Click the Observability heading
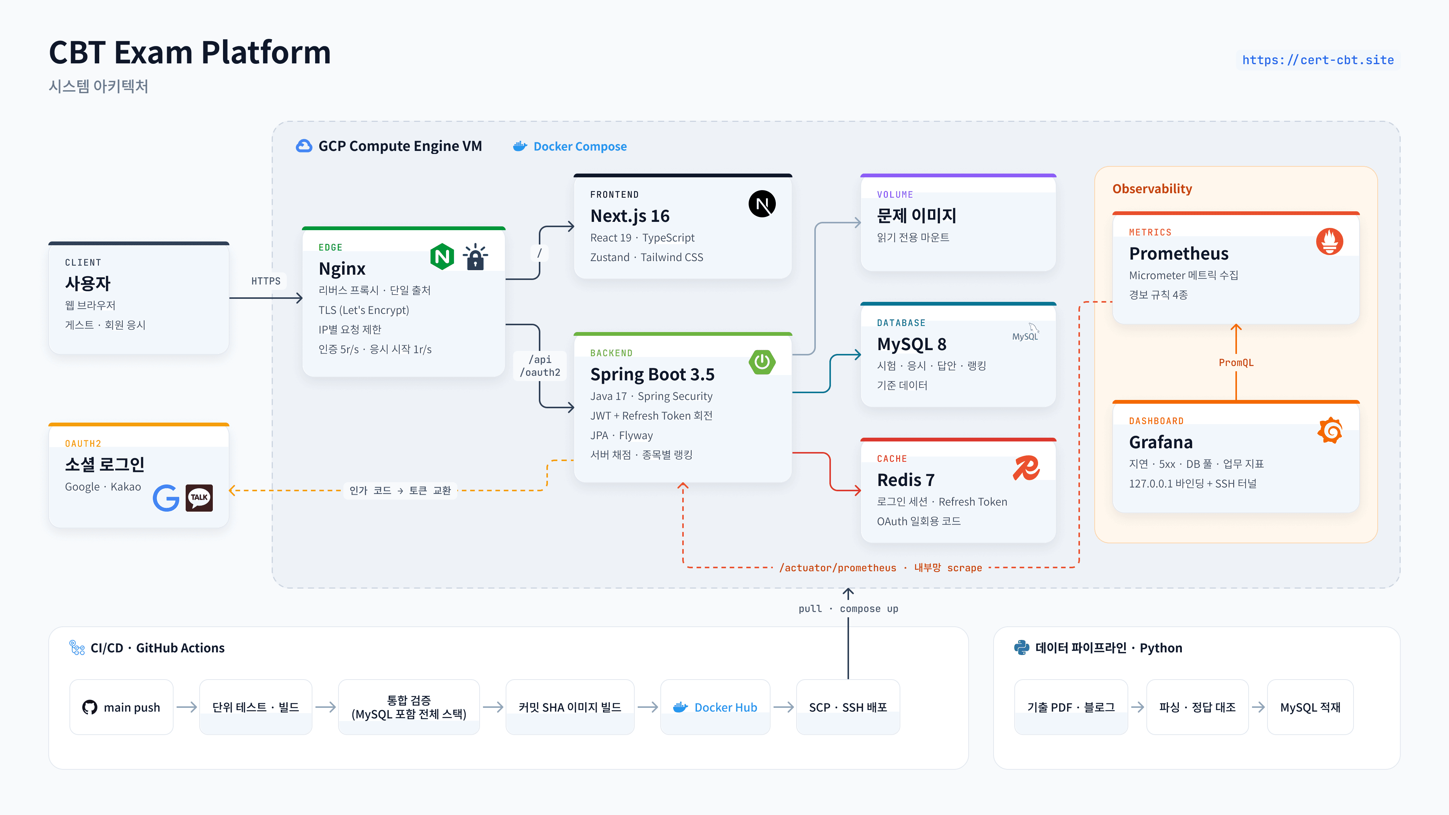Viewport: 1449px width, 815px height. [1152, 189]
